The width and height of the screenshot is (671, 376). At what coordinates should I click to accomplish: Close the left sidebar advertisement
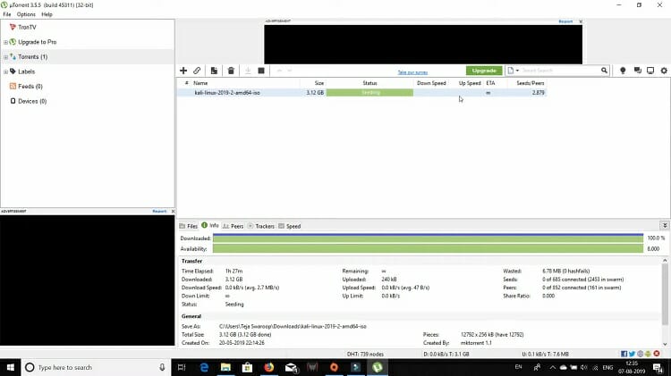click(173, 211)
